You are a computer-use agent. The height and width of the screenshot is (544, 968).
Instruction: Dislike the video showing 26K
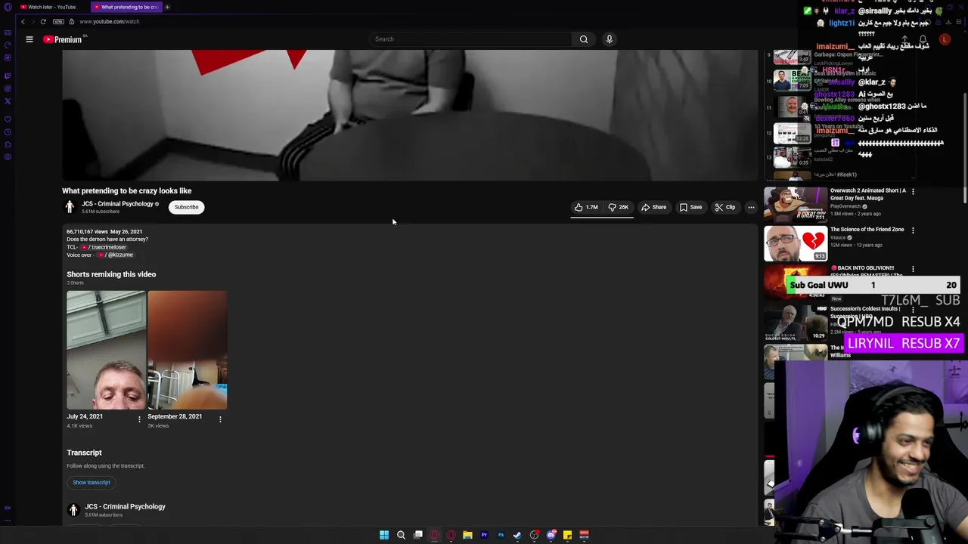619,207
